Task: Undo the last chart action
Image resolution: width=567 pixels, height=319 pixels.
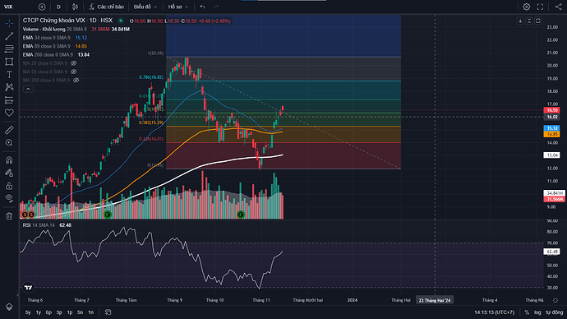Action: [202, 7]
